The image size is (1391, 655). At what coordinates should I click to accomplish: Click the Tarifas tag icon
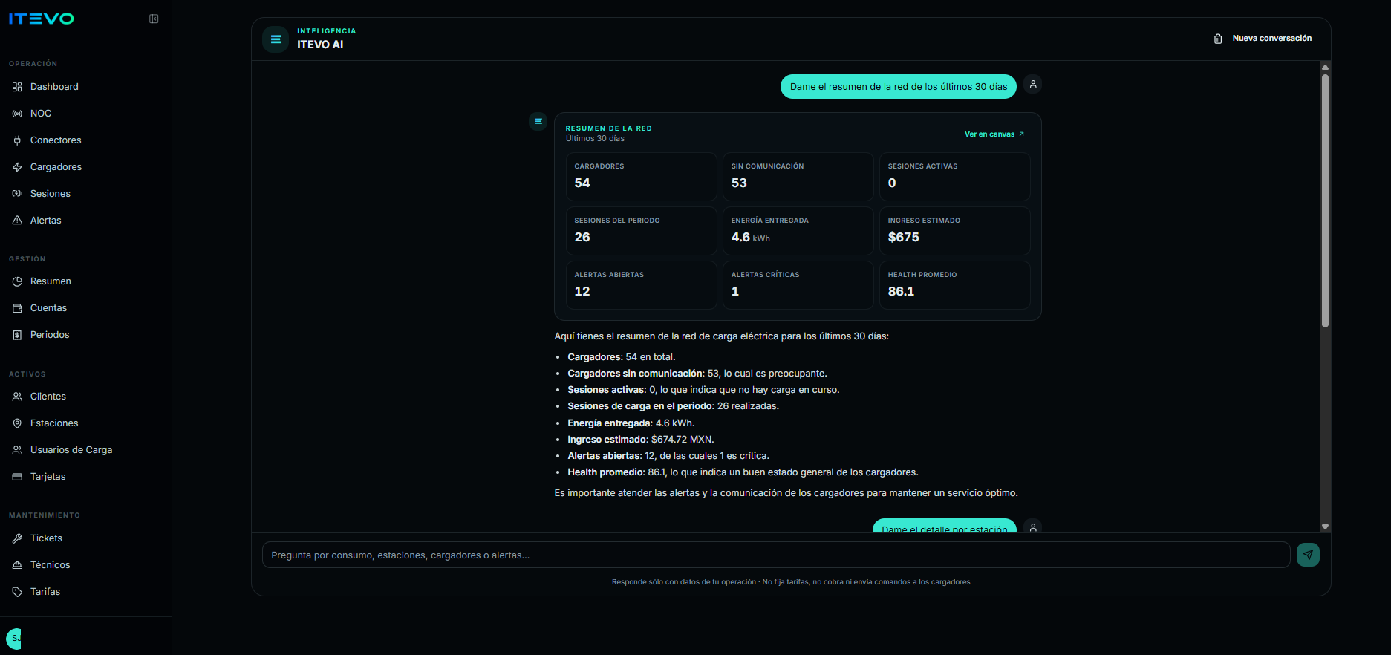point(17,592)
